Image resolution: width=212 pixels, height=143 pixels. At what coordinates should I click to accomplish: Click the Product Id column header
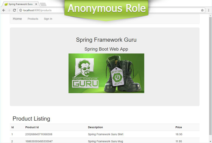click(32, 127)
